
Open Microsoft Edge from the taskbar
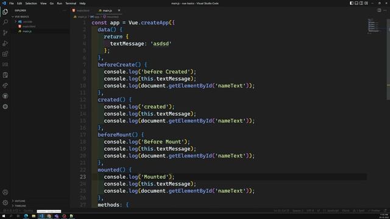point(26,216)
